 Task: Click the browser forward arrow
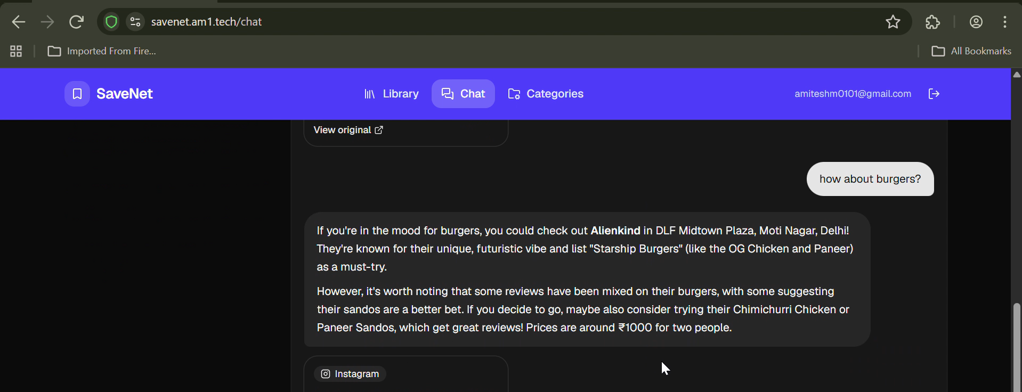47,22
